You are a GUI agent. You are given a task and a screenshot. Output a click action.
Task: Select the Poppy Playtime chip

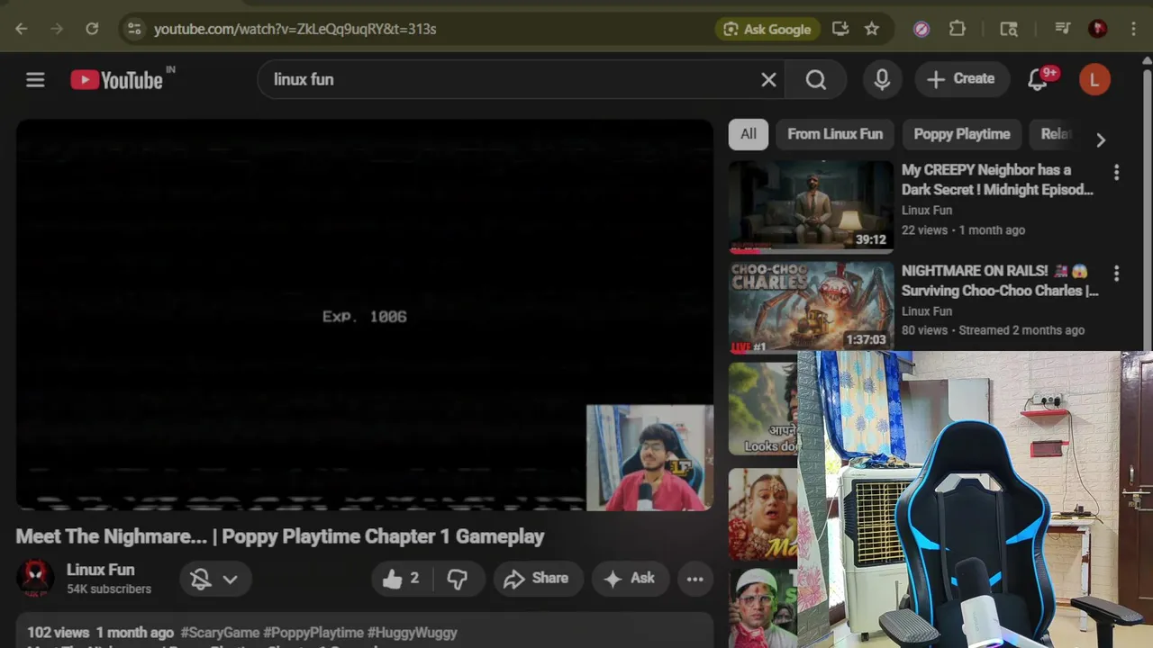pyautogui.click(x=962, y=134)
